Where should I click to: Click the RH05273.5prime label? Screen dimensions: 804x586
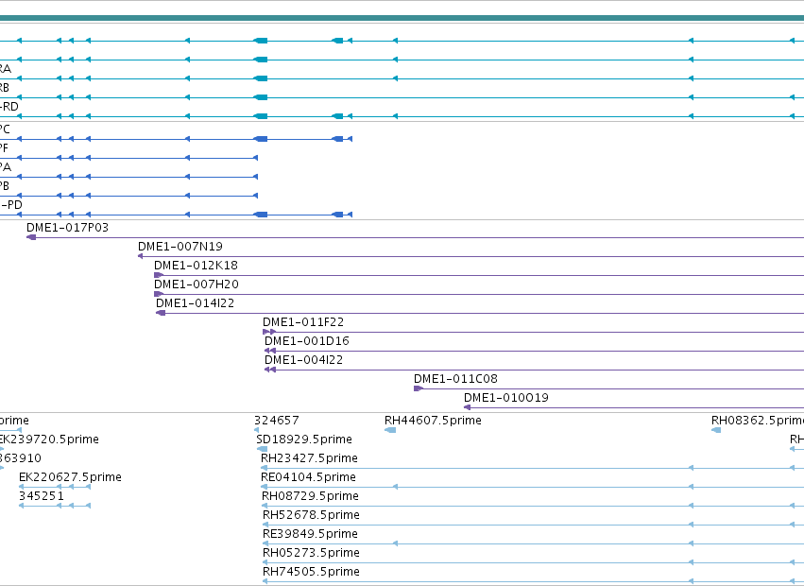(x=311, y=553)
